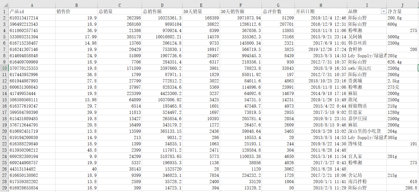Select the 吴阿姨 brand cell
The image size is (419, 192).
click(367, 37)
